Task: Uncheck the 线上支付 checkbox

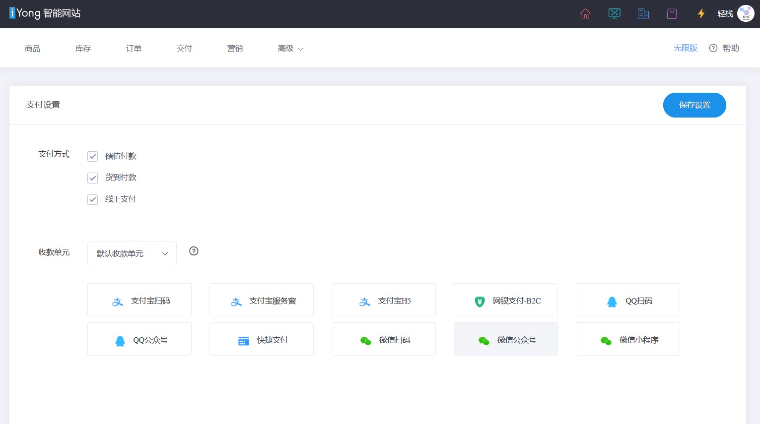Action: [x=92, y=199]
